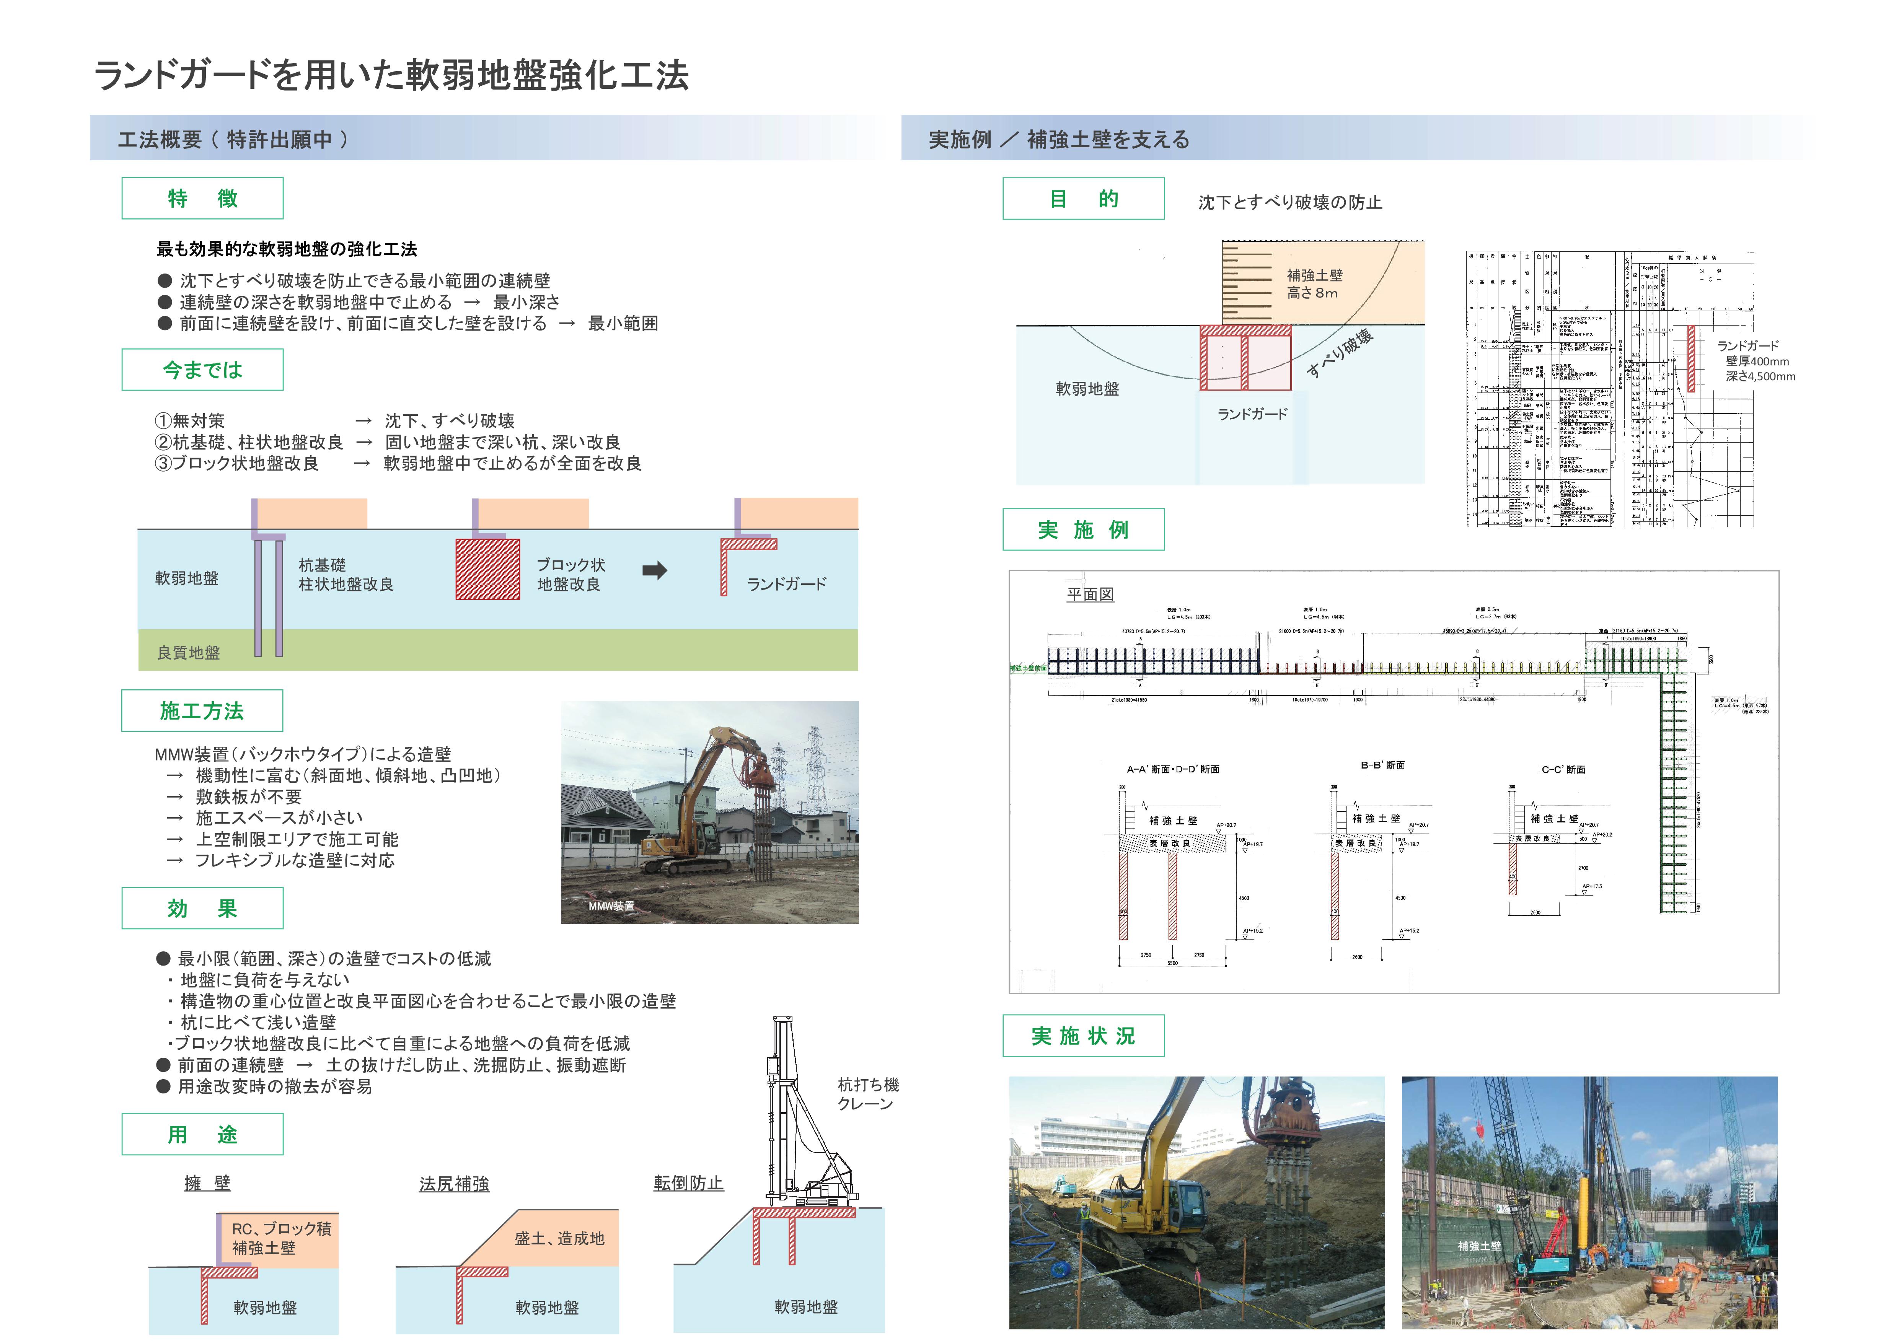Click the 杭打ち機クレーン label
This screenshot has width=1899, height=1342.
coord(869,1094)
